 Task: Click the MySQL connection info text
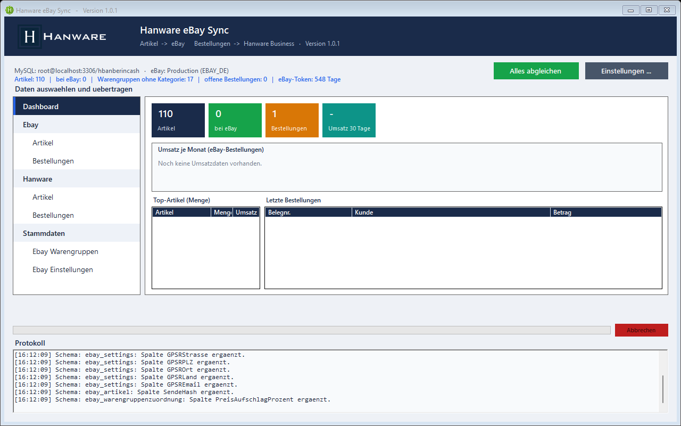click(x=77, y=71)
